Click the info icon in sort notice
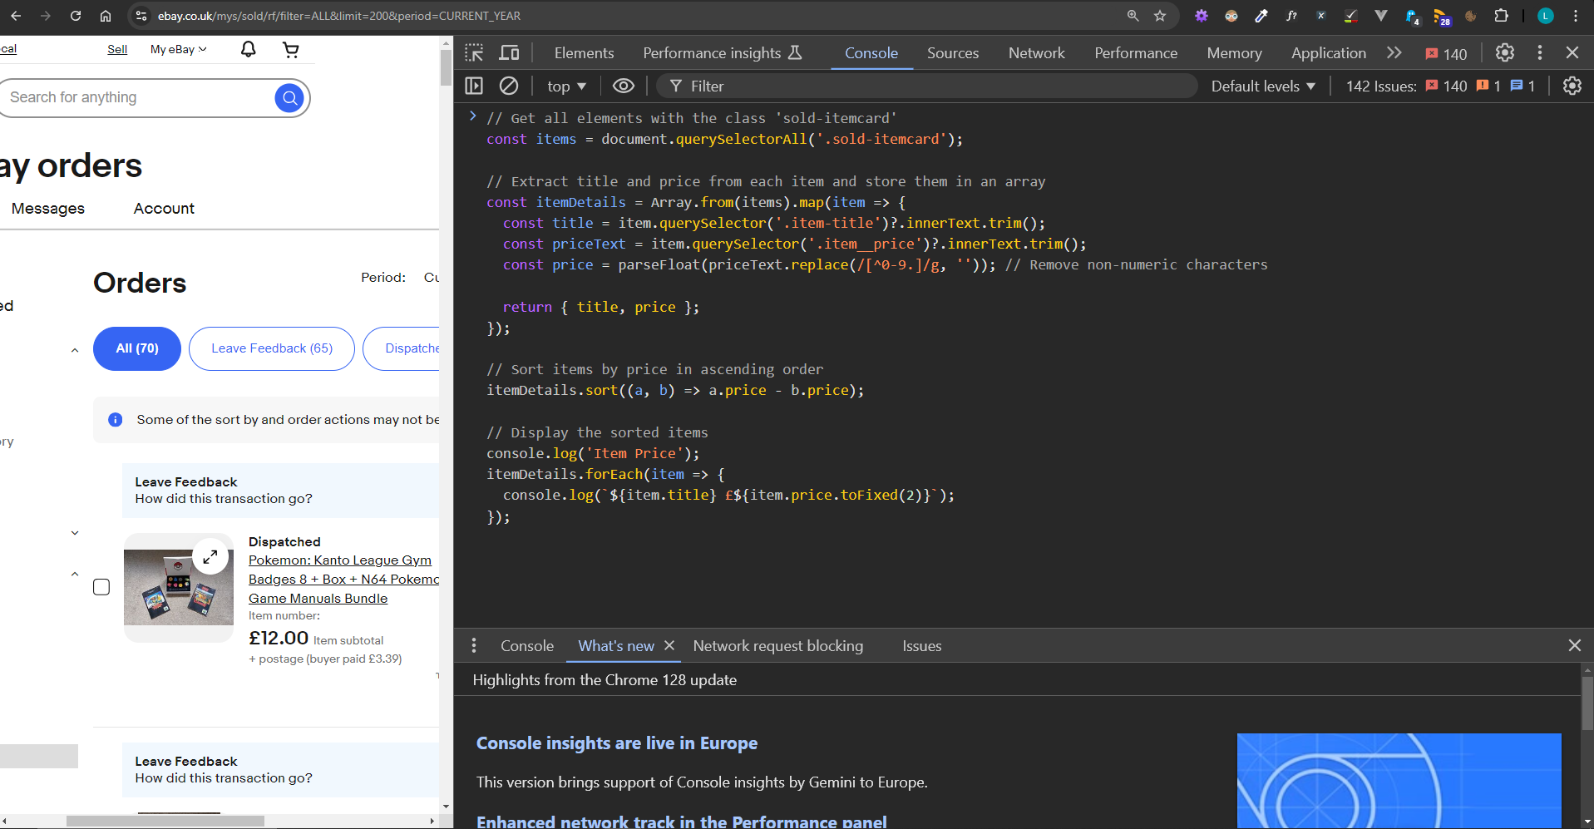This screenshot has width=1594, height=829. [x=116, y=420]
